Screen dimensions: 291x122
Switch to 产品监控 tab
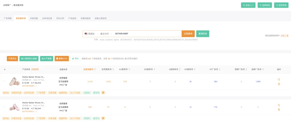72,18
